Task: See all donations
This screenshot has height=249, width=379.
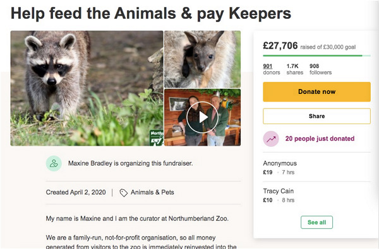Action: click(x=316, y=223)
